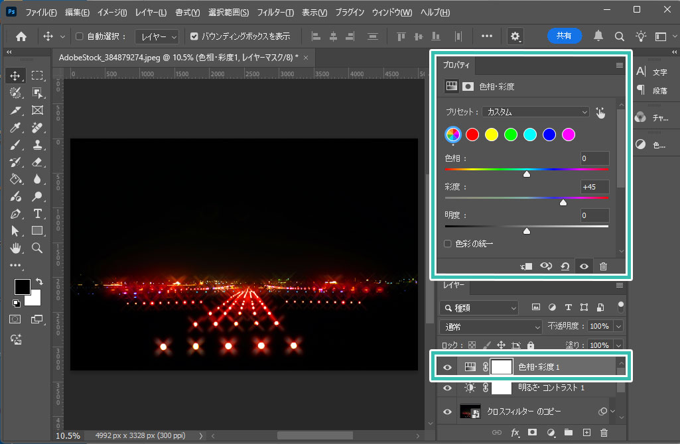The image size is (680, 444).
Task: Open the プリセット dropdown
Action: click(x=535, y=112)
